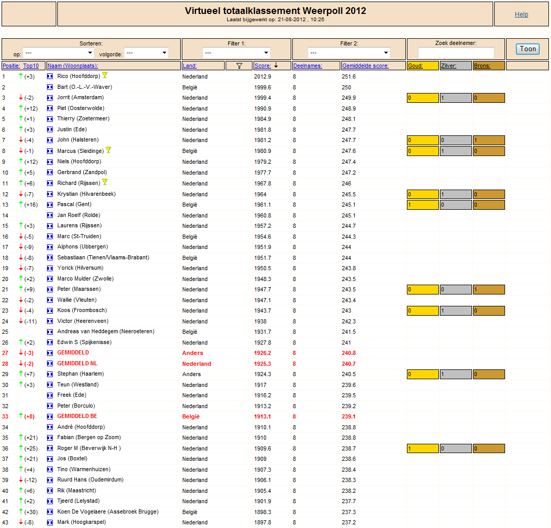Screen dimensions: 551x528
Task: Open the Help link
Action: click(x=522, y=14)
